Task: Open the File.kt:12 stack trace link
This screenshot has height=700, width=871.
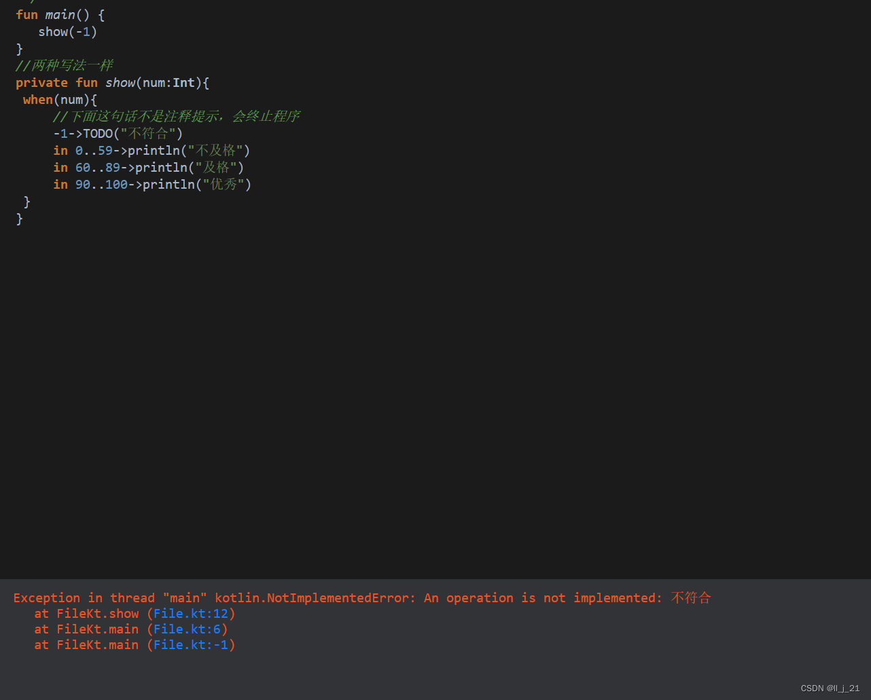Action: (191, 614)
